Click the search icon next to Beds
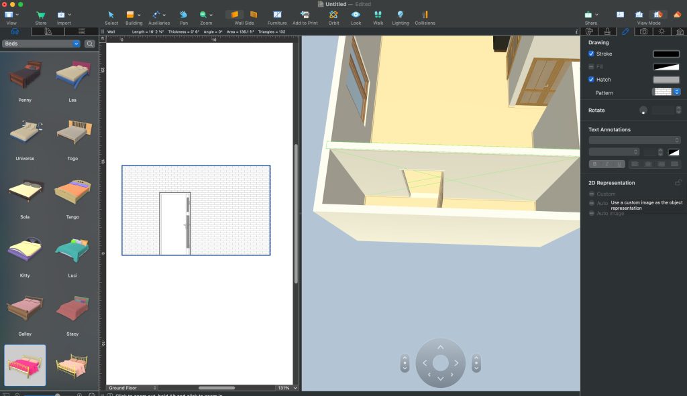The width and height of the screenshot is (687, 396). [89, 43]
